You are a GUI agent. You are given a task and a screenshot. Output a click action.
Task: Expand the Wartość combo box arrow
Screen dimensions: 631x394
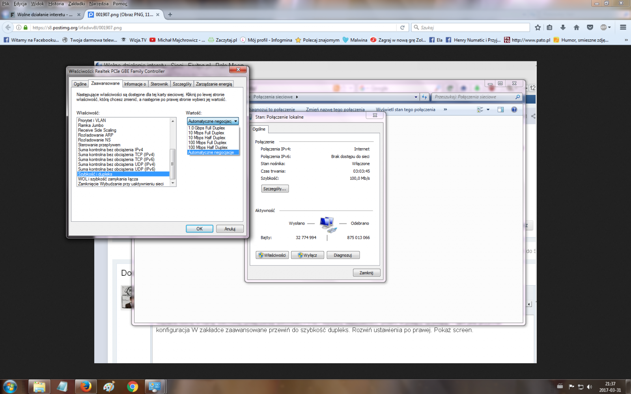[235, 121]
